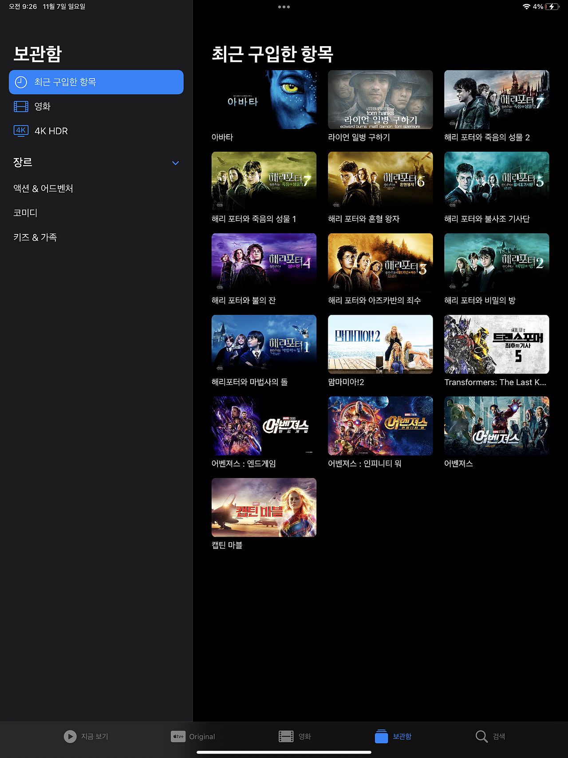
Task: Tap the 보관함 library icon in tab bar
Action: [381, 736]
